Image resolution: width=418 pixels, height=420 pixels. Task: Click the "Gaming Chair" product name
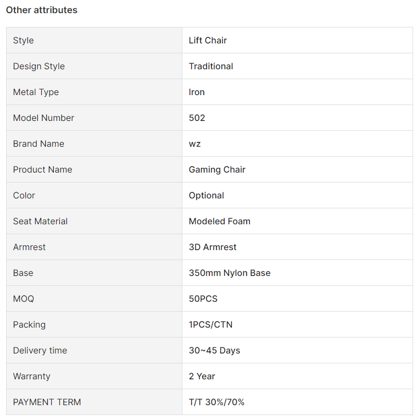[217, 169]
